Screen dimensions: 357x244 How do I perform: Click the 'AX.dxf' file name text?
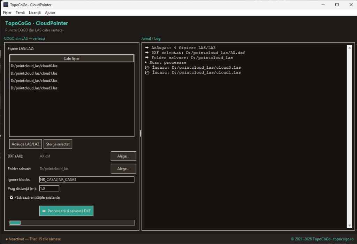click(x=45, y=156)
